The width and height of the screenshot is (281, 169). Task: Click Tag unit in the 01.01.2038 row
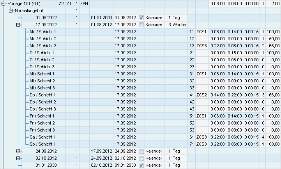tap(176, 165)
